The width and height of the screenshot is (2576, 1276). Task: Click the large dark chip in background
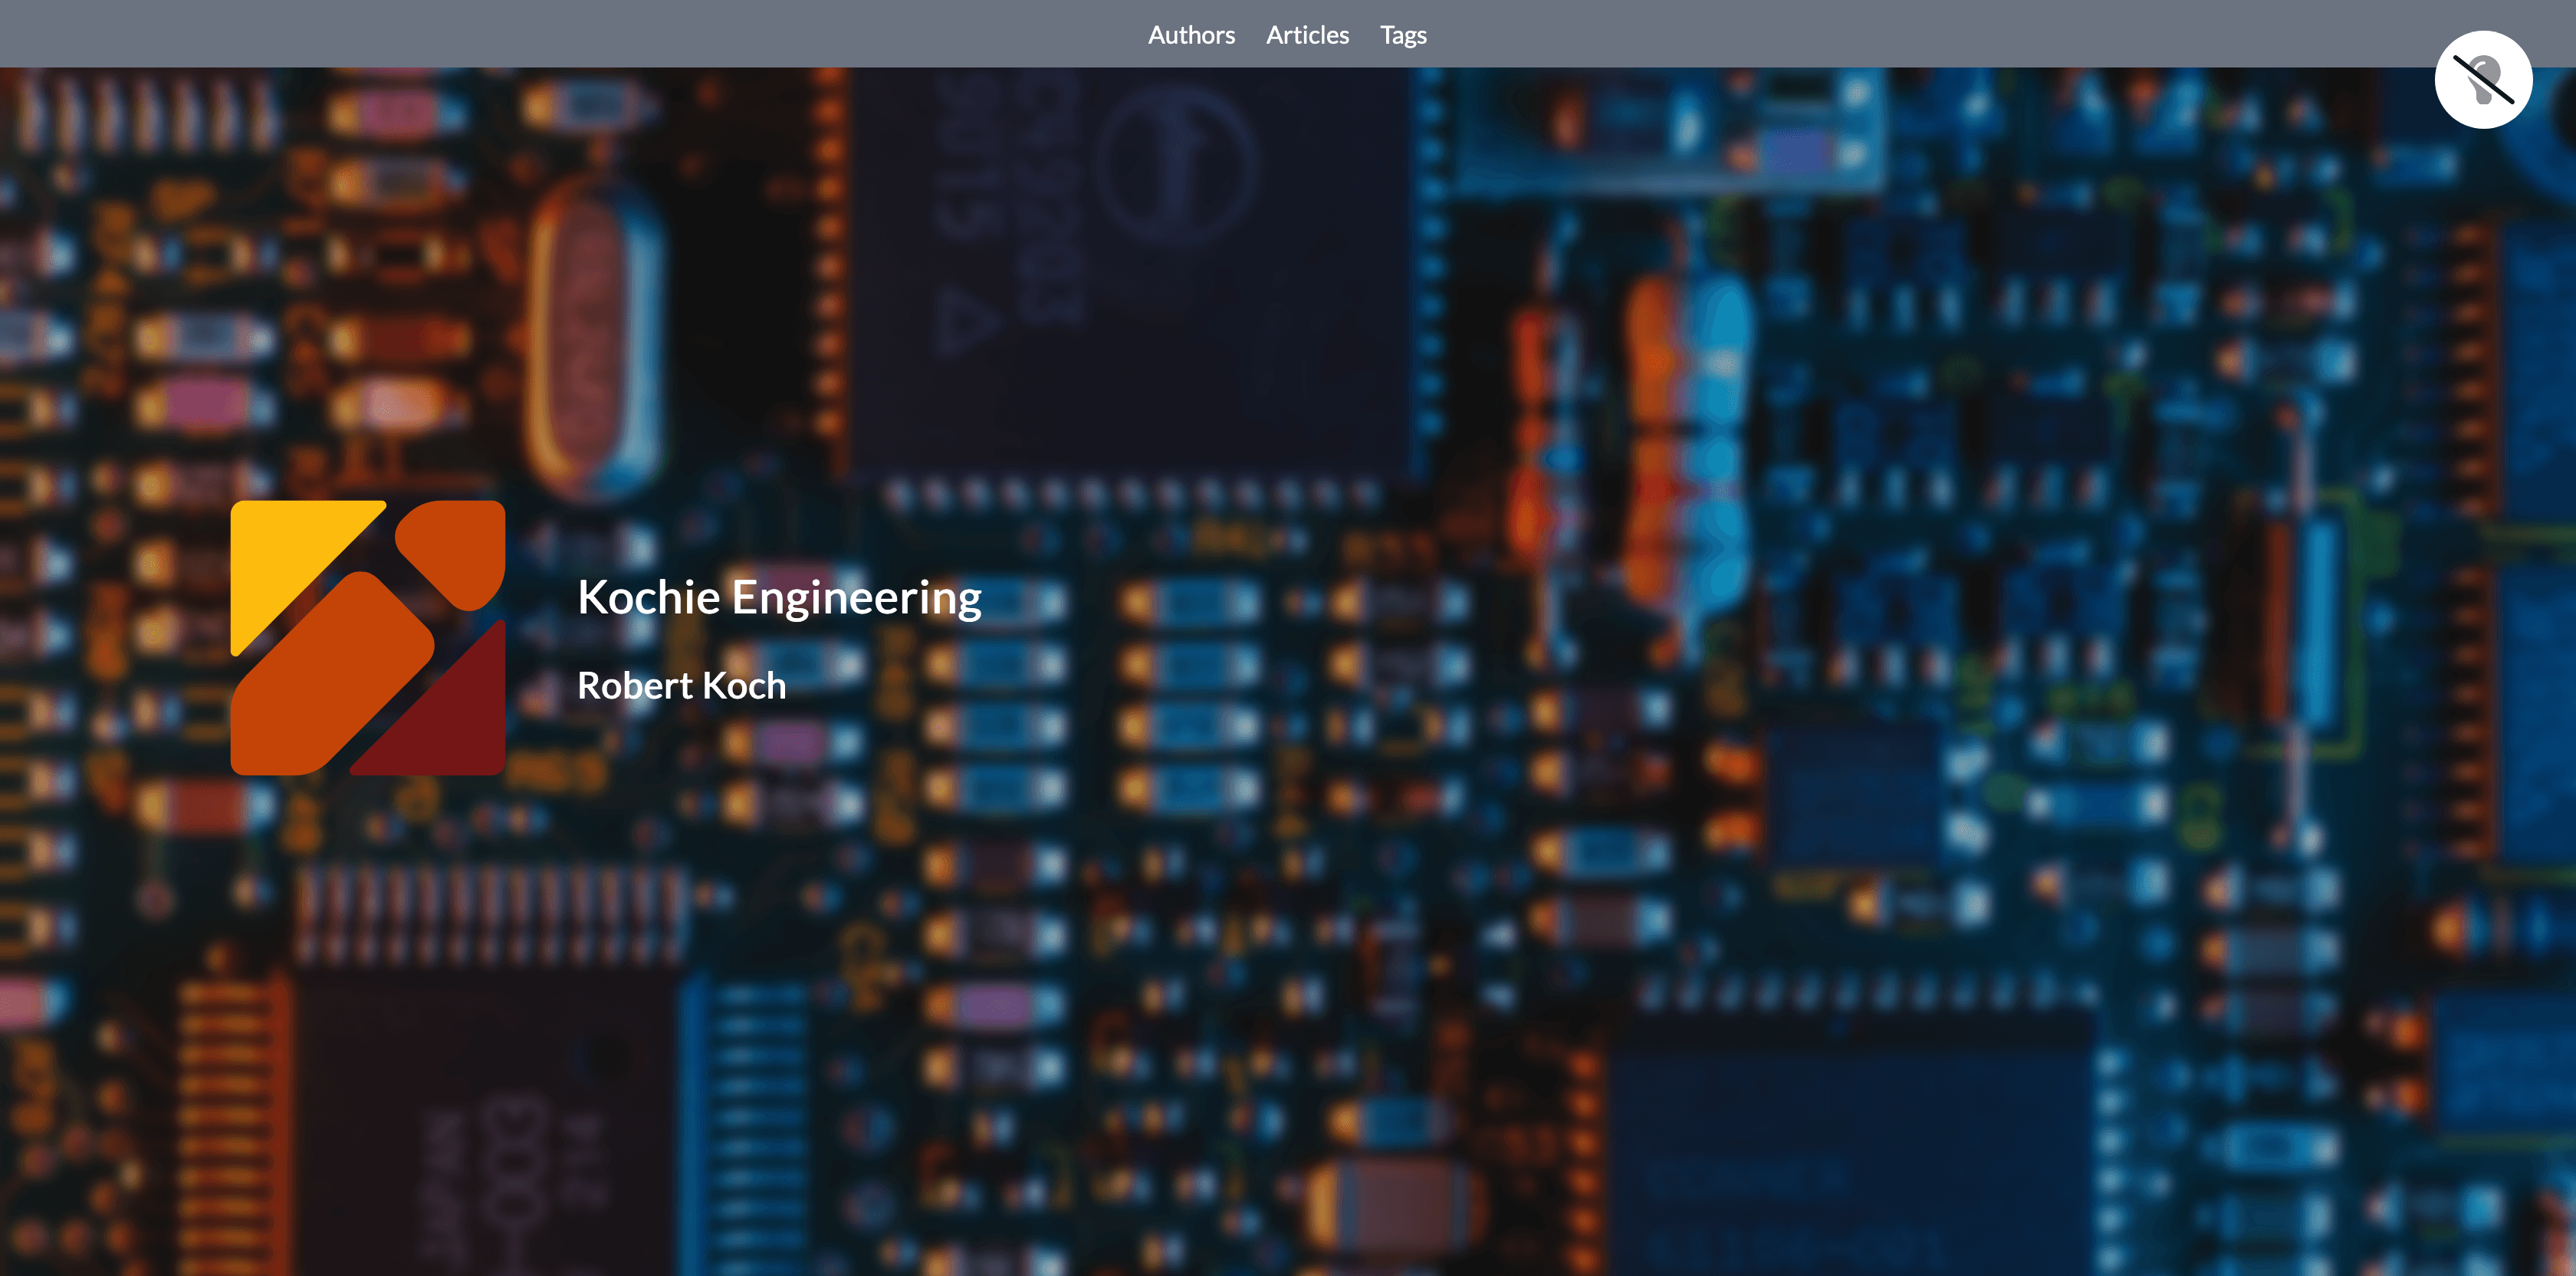click(x=1130, y=270)
